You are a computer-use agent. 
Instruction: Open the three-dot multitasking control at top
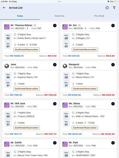point(59,1)
